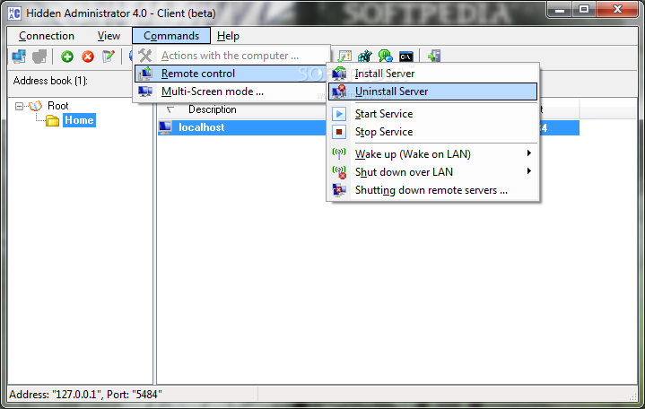Click the dark teal blocks toolbar icon
Image resolution: width=645 pixels, height=409 pixels.
click(365, 57)
